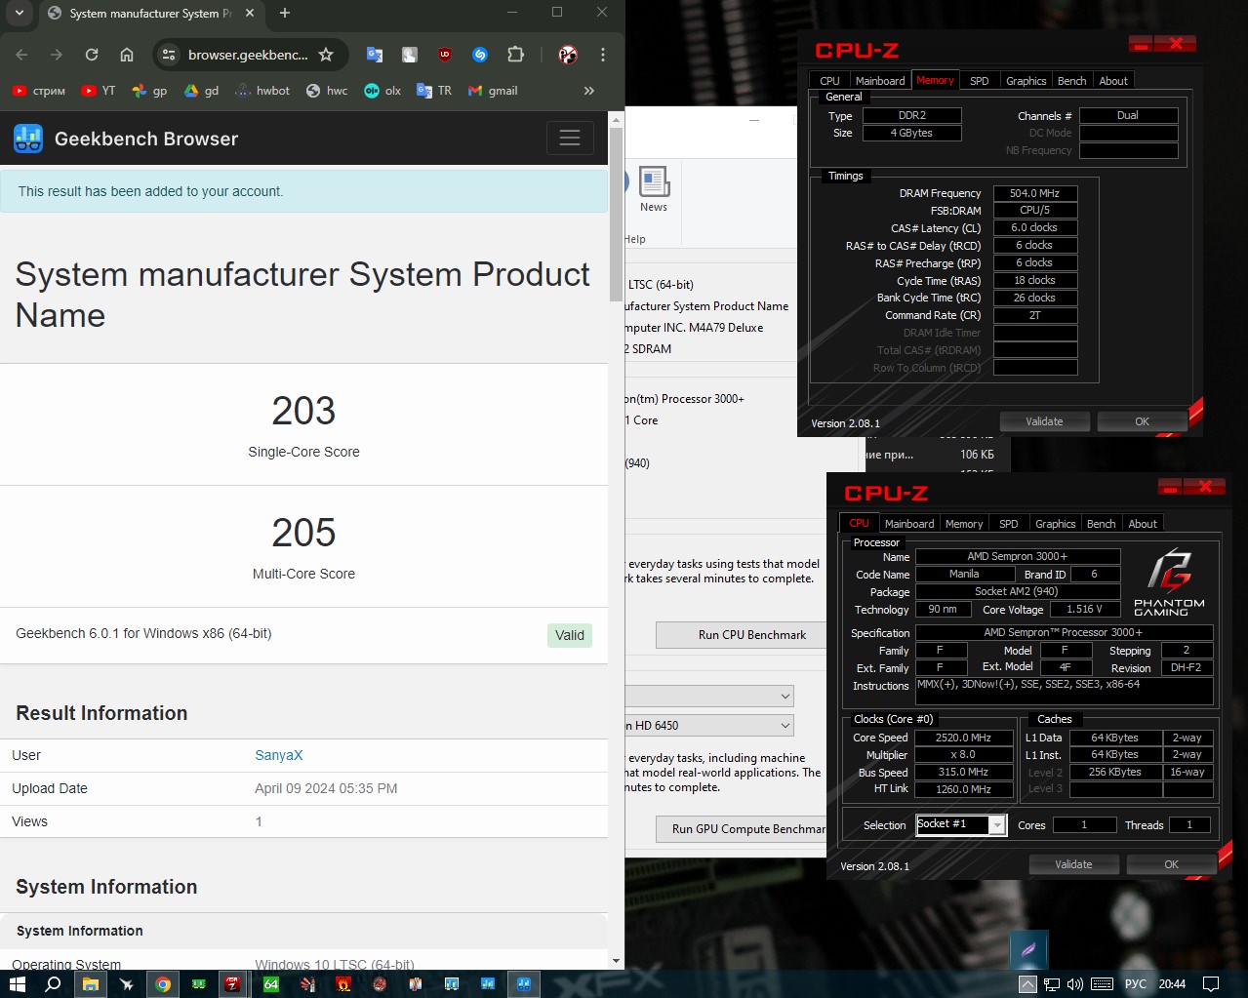Open the Shazam extension icon
Screen dimensions: 1248x998
pyautogui.click(x=479, y=55)
